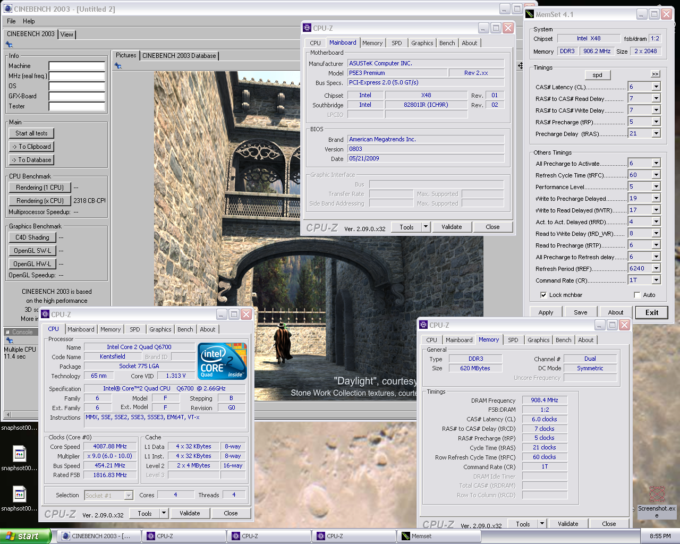Click the Memset taskbar button
This screenshot has height=544, width=680.
pos(439,536)
